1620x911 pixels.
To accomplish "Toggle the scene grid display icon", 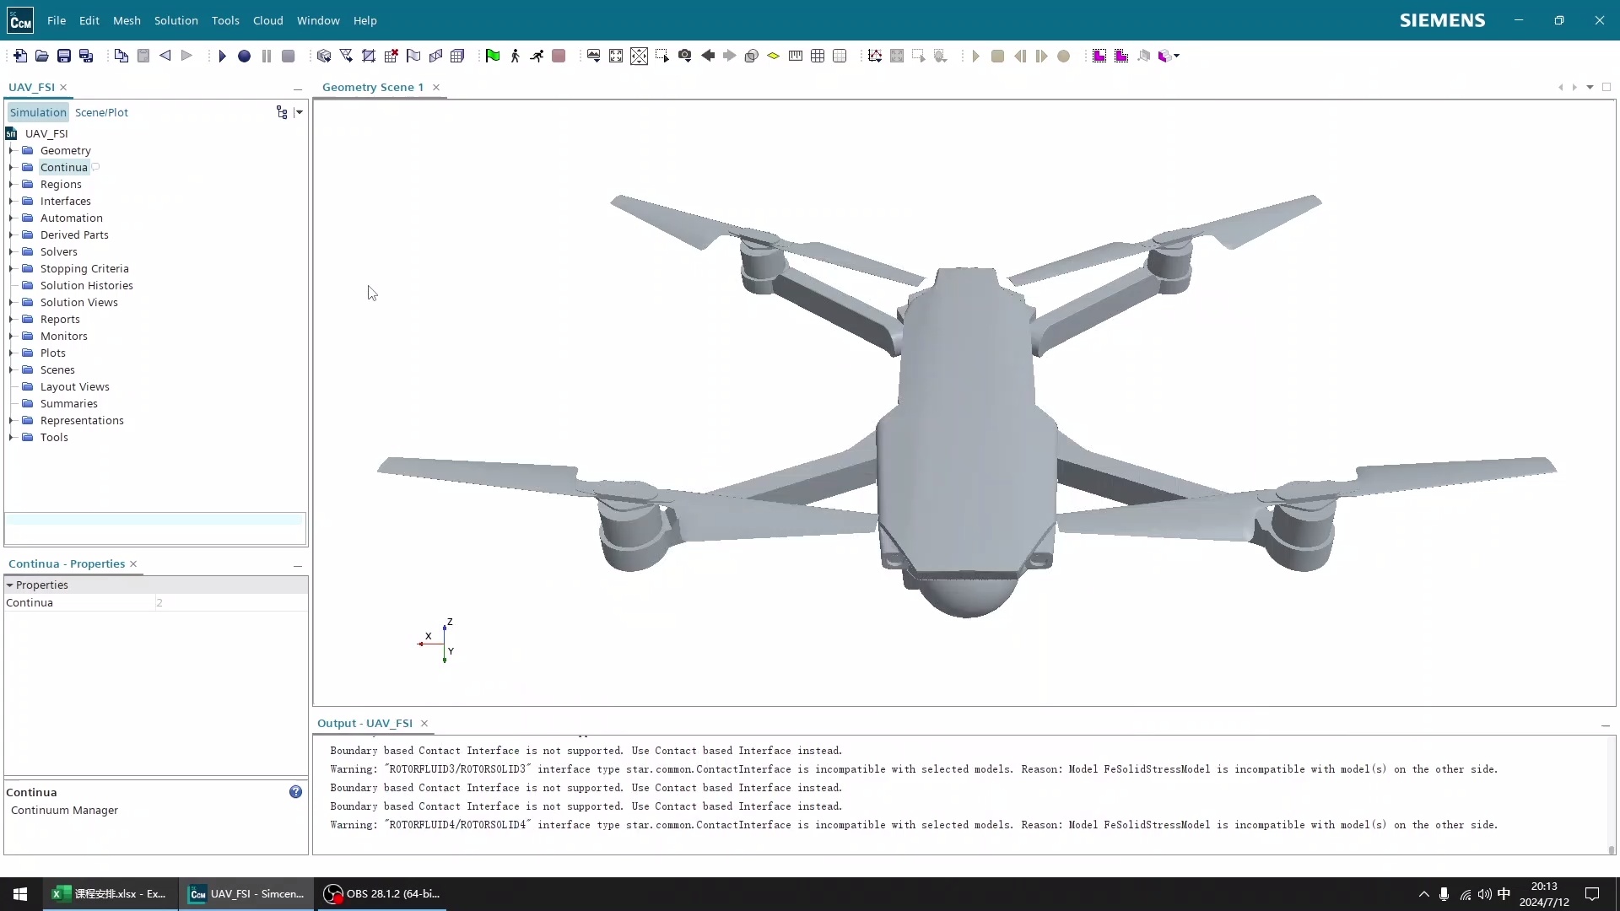I will click(818, 56).
